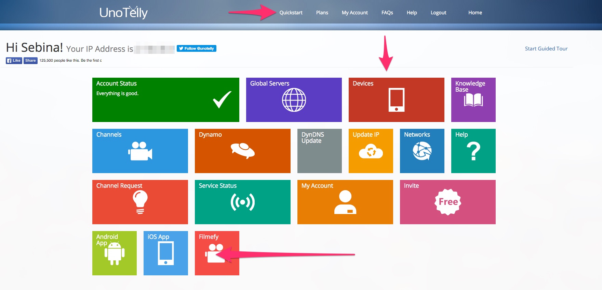
Task: Click the Start Guided Tour link
Action: (546, 49)
